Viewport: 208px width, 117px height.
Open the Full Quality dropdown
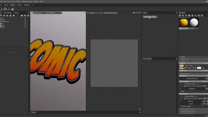[x=55, y=13]
